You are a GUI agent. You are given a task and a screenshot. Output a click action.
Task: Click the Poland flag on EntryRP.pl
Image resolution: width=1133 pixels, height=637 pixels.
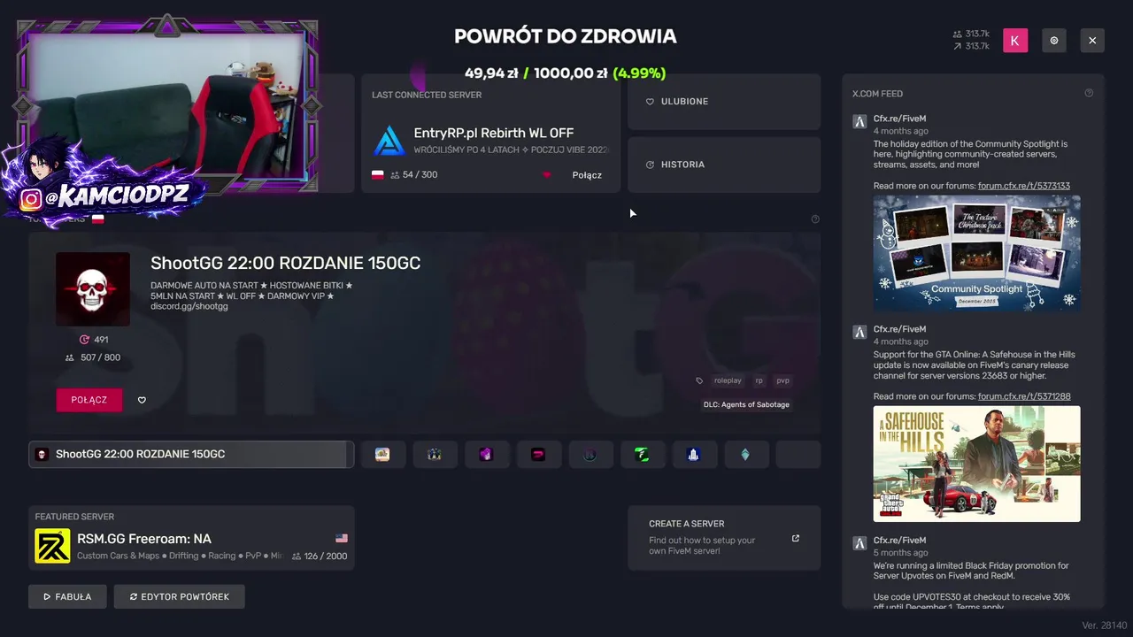[378, 175]
